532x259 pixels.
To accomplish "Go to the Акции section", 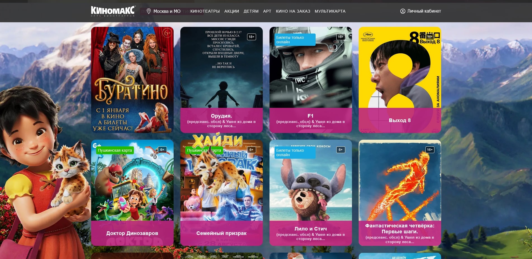I will [231, 11].
